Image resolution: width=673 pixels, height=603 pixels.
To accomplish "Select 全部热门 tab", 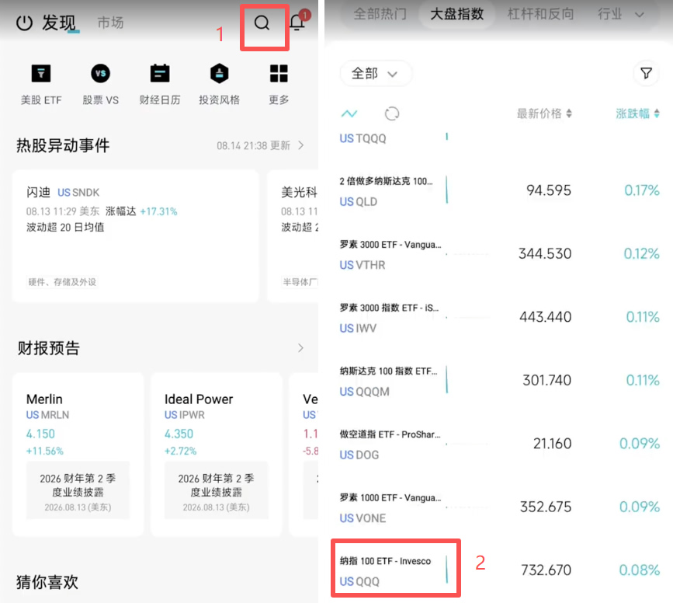I will [380, 14].
